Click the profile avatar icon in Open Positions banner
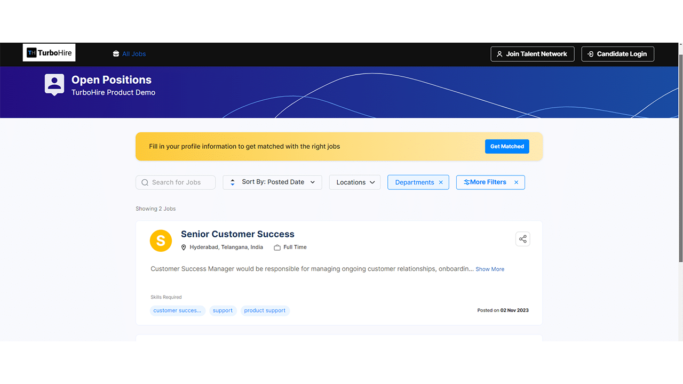This screenshot has width=683, height=384. [x=54, y=84]
